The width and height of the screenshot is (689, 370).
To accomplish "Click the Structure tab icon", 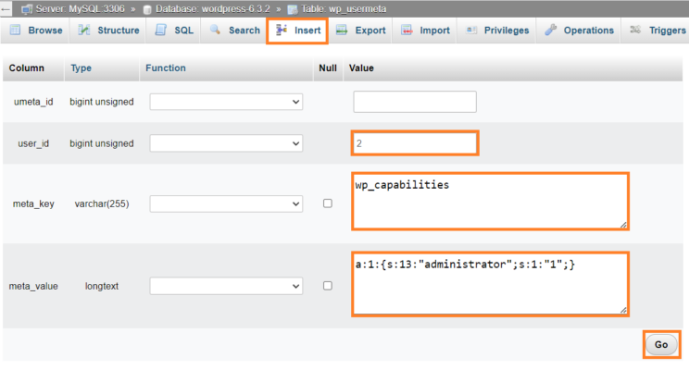I will coord(84,30).
